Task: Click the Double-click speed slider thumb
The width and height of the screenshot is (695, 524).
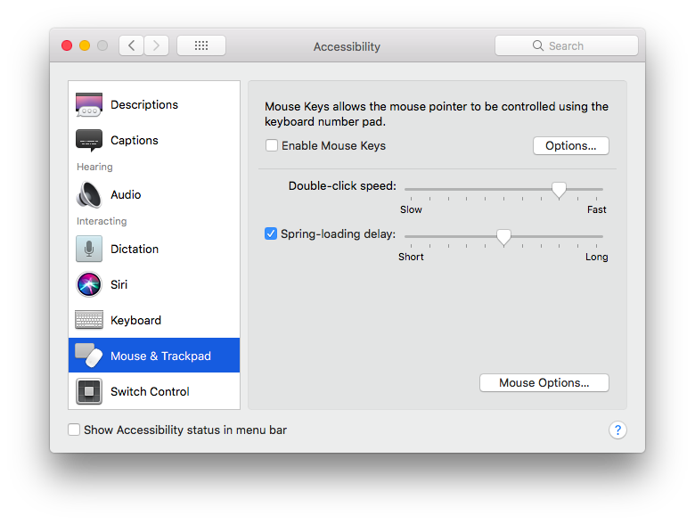Action: pos(559,190)
